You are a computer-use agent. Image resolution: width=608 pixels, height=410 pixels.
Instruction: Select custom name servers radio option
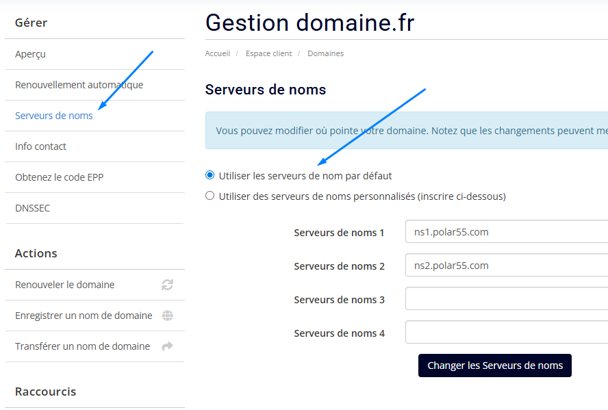click(x=210, y=196)
